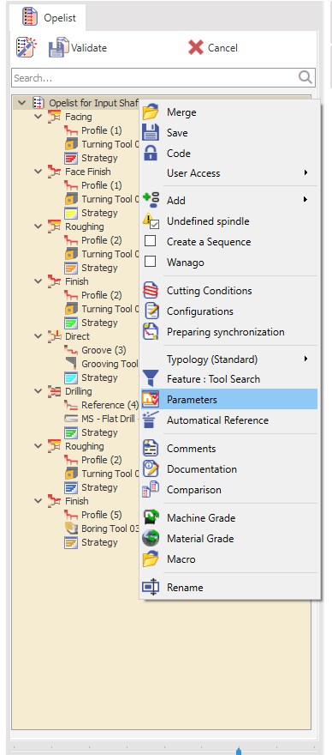The height and width of the screenshot is (755, 332).
Task: Click the red Cancel X icon
Action: point(196,47)
